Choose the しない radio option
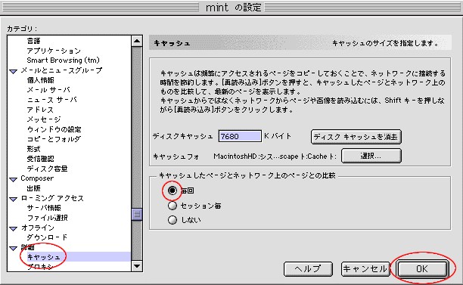463x285 pixels. click(x=172, y=220)
